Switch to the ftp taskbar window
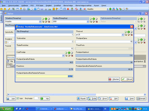The height and width of the screenshot is (111, 149). point(77,109)
